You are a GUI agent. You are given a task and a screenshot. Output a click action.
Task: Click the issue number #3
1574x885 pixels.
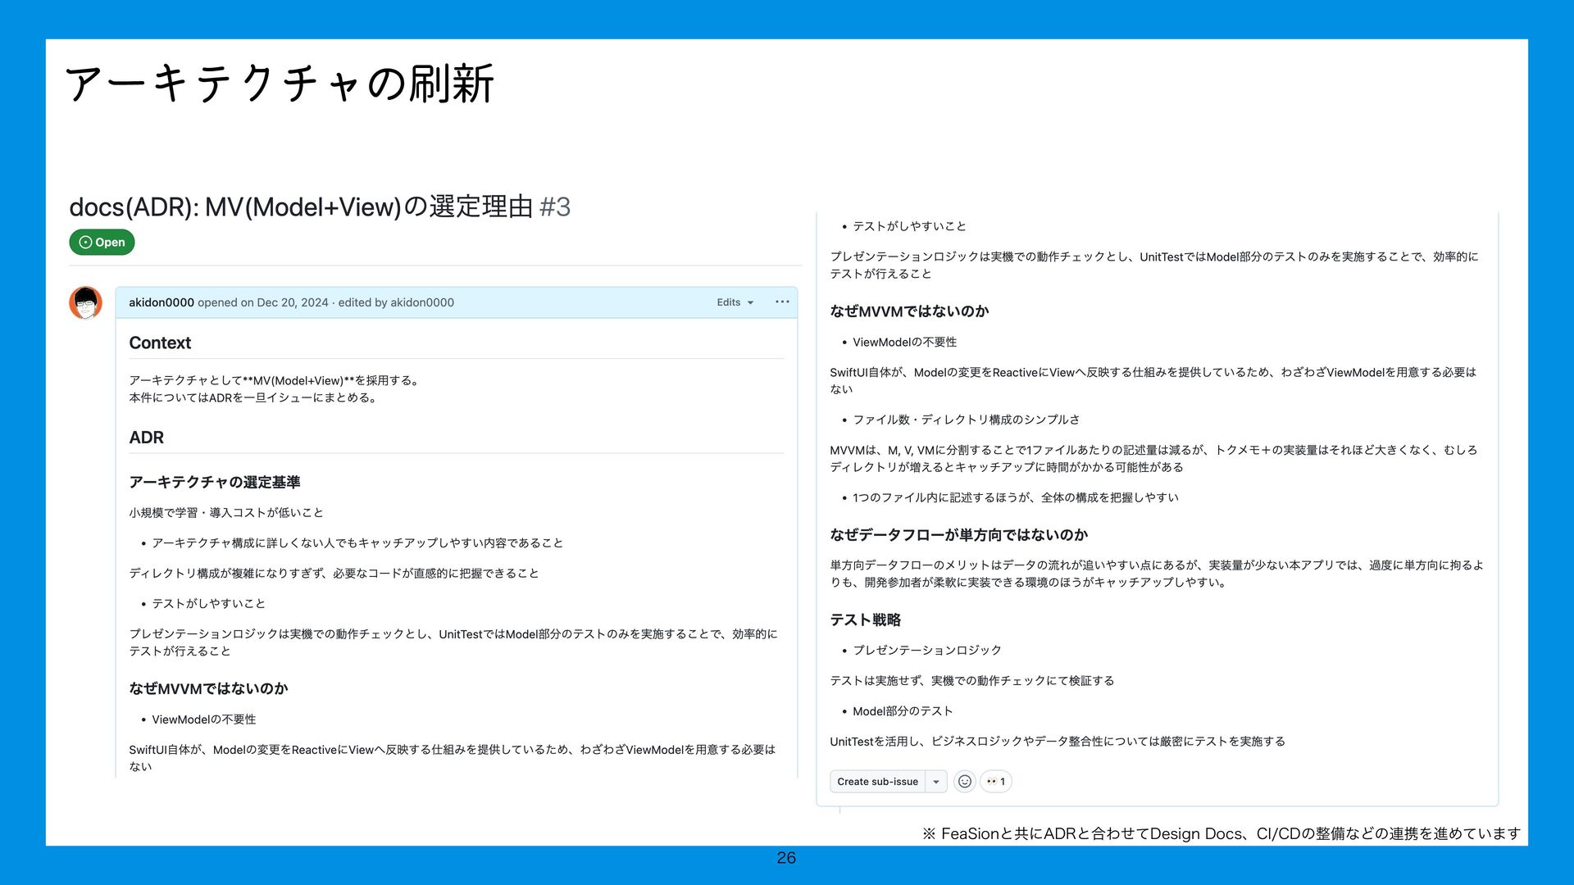point(555,206)
